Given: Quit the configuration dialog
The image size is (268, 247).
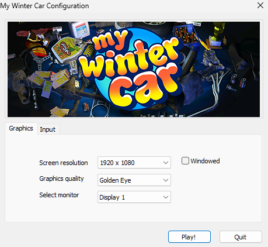Looking at the screenshot, I should tap(241, 237).
